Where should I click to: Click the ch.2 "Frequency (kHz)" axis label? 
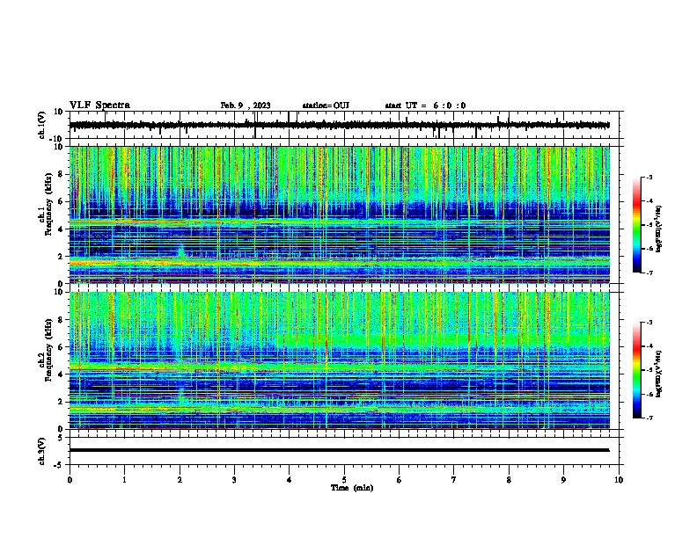(48, 350)
